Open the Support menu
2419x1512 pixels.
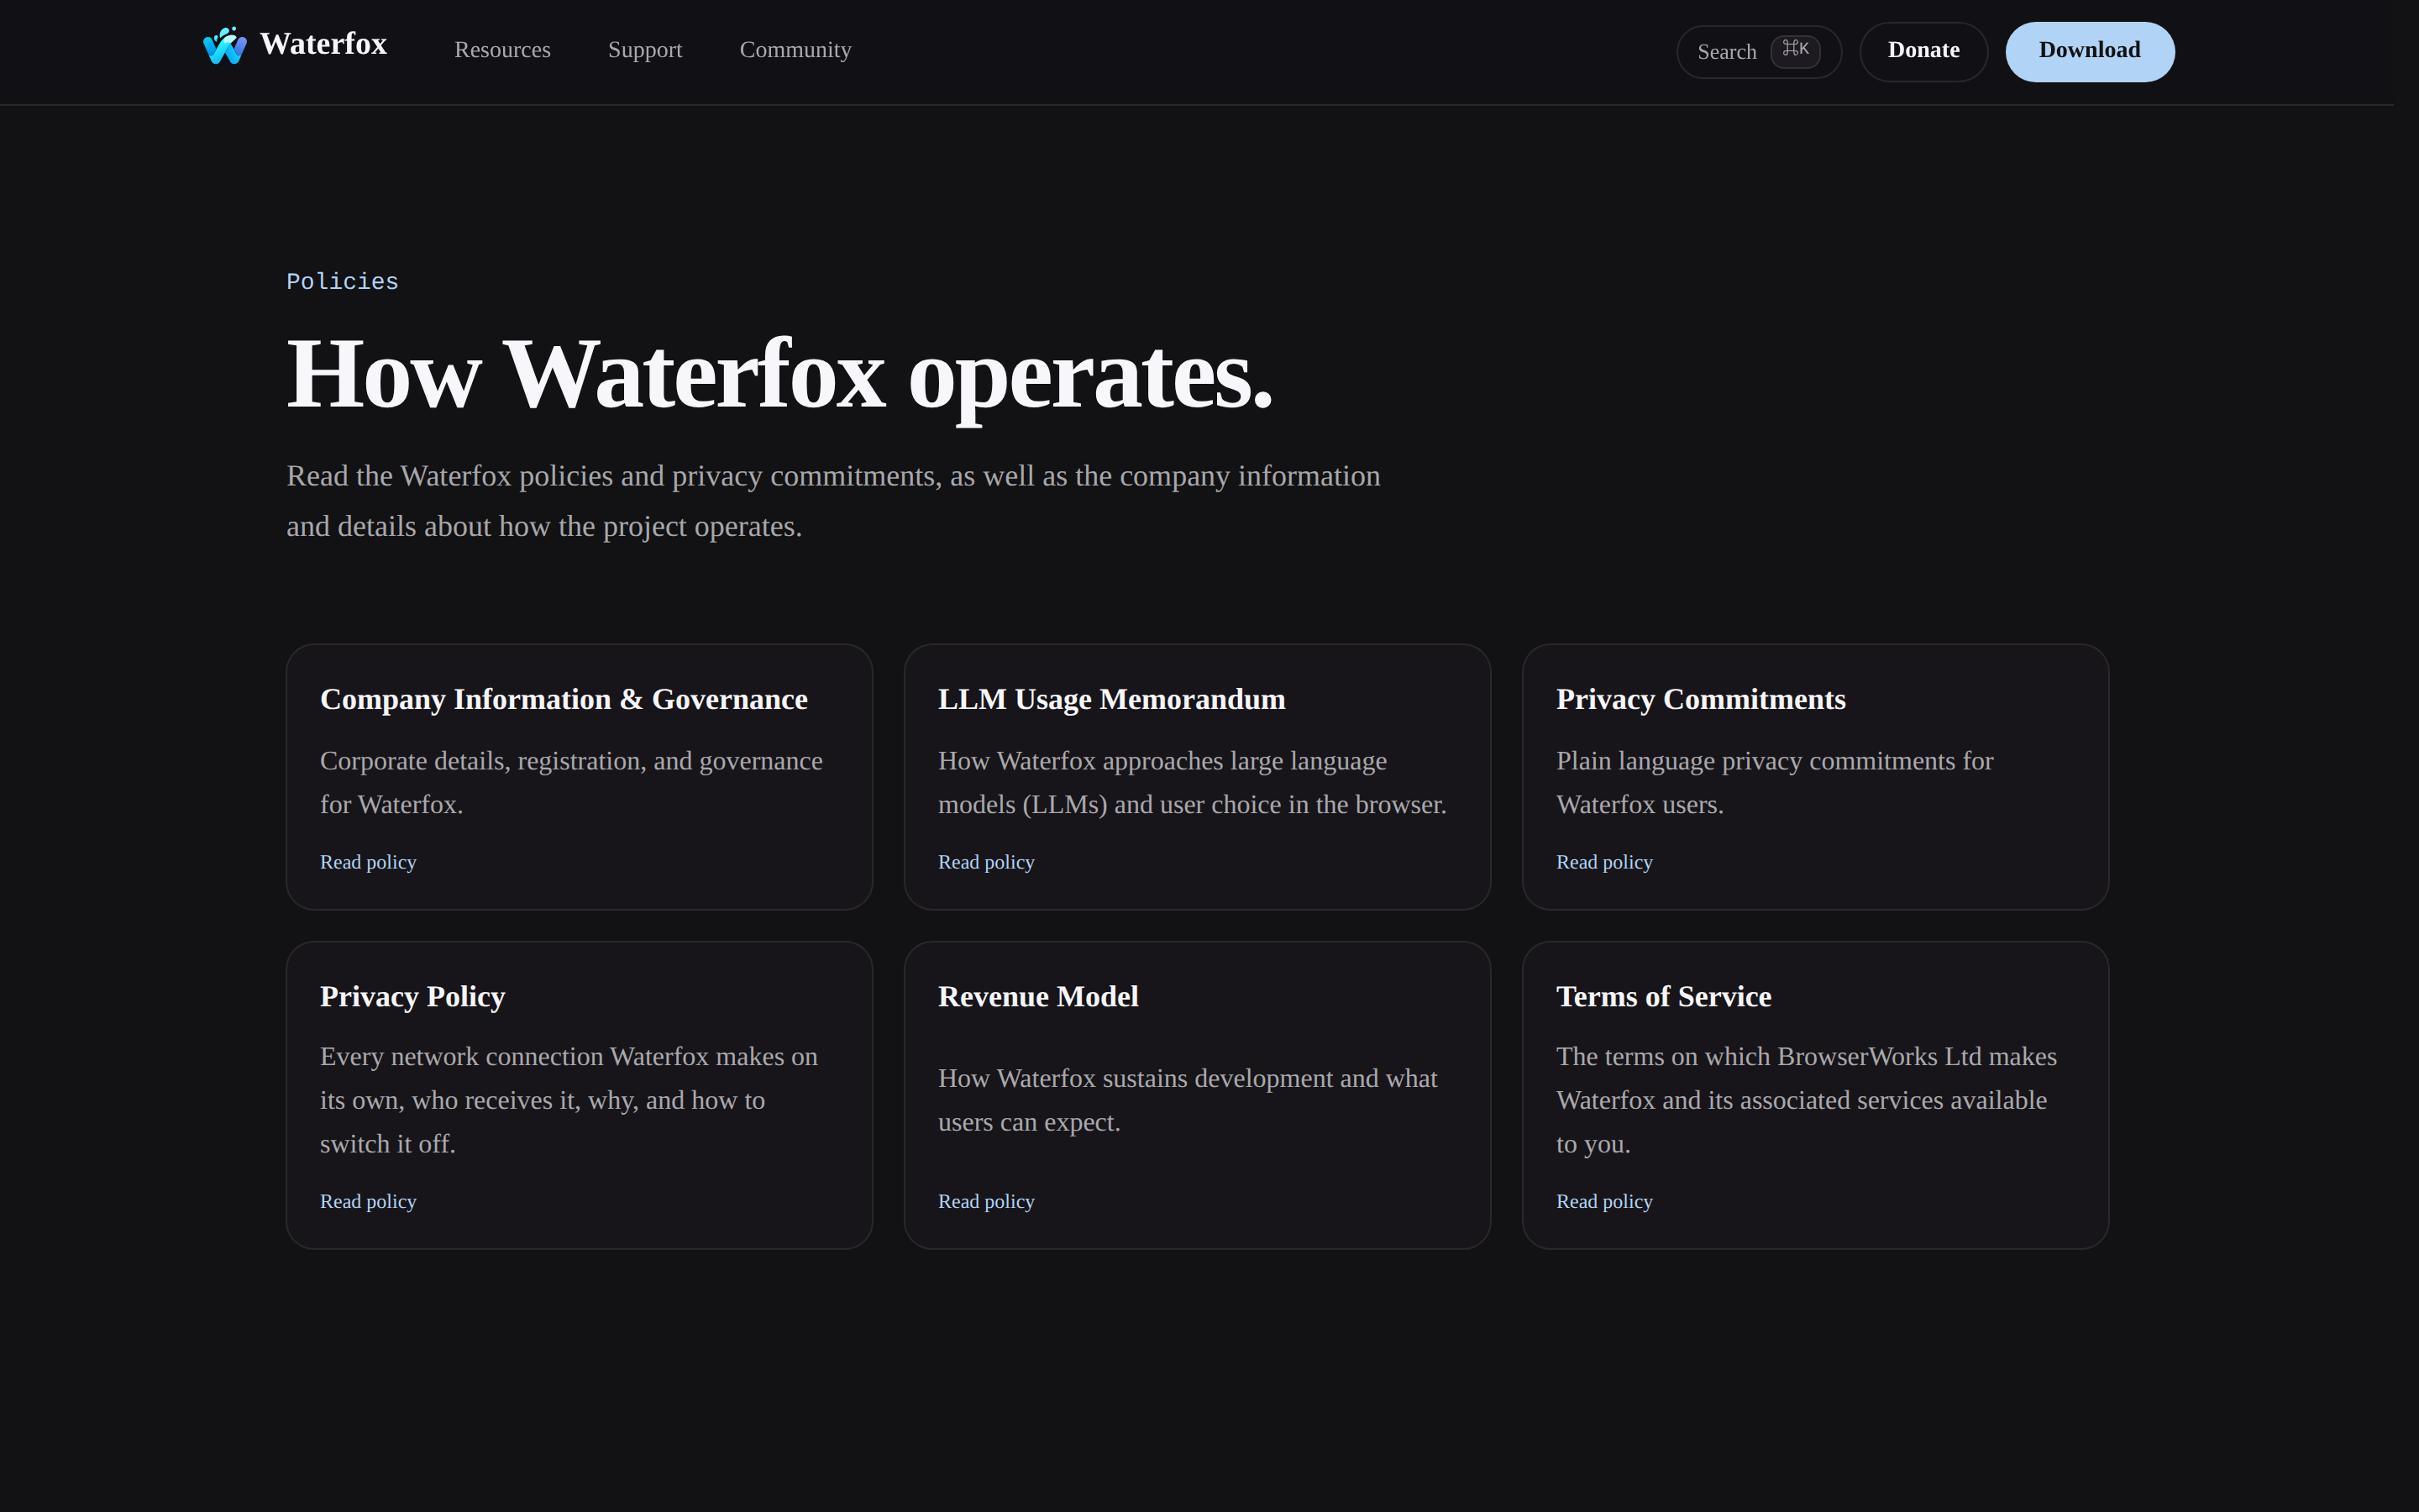[x=645, y=50]
